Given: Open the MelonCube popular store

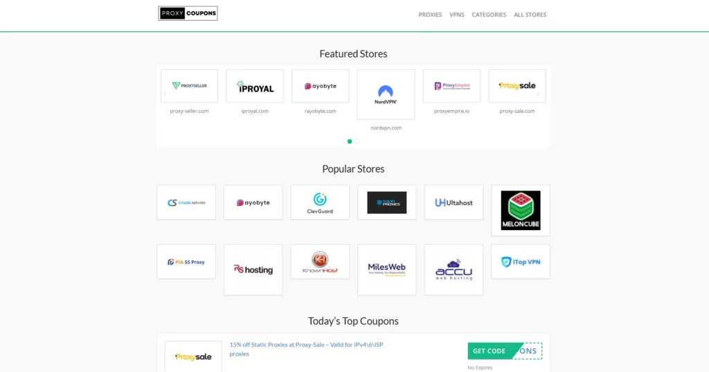Looking at the screenshot, I should [521, 211].
